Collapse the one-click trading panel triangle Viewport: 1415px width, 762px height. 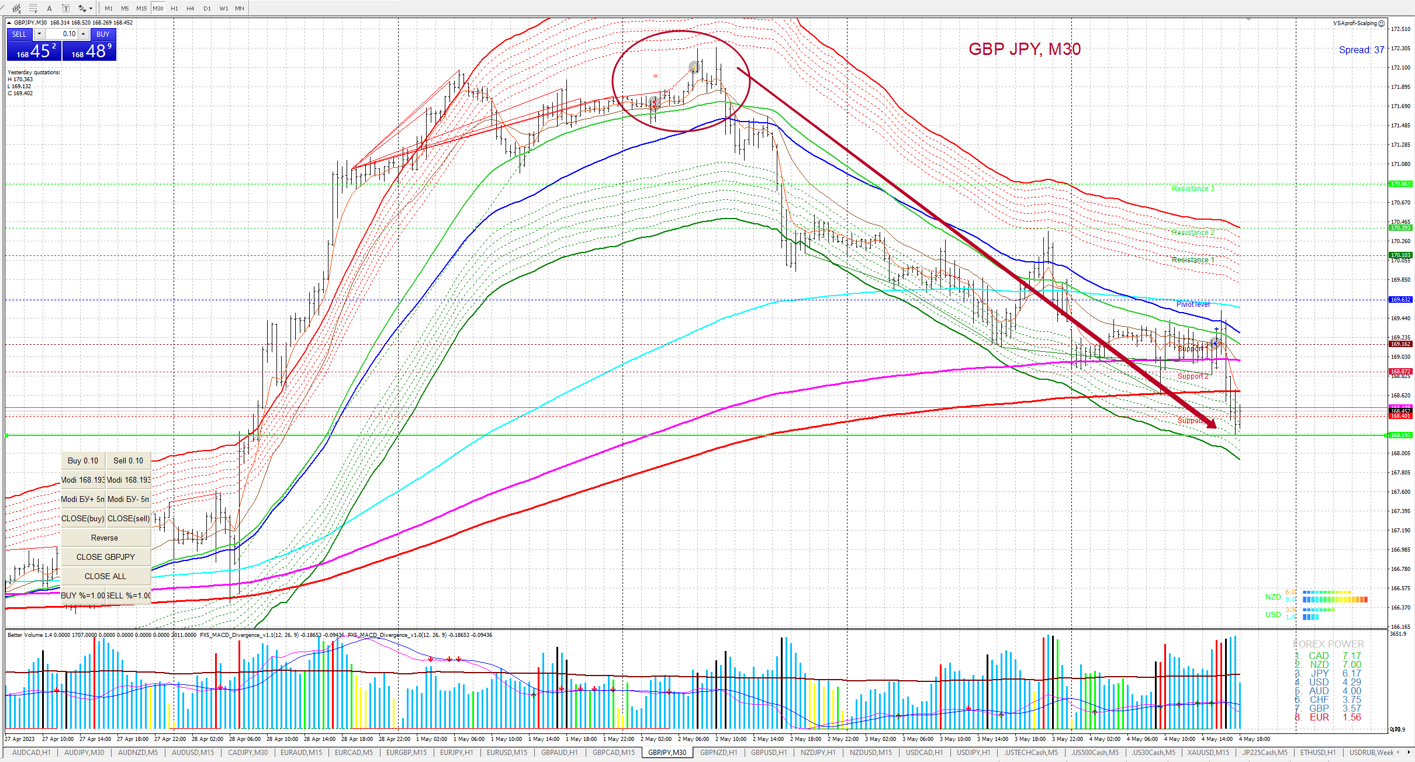click(9, 23)
